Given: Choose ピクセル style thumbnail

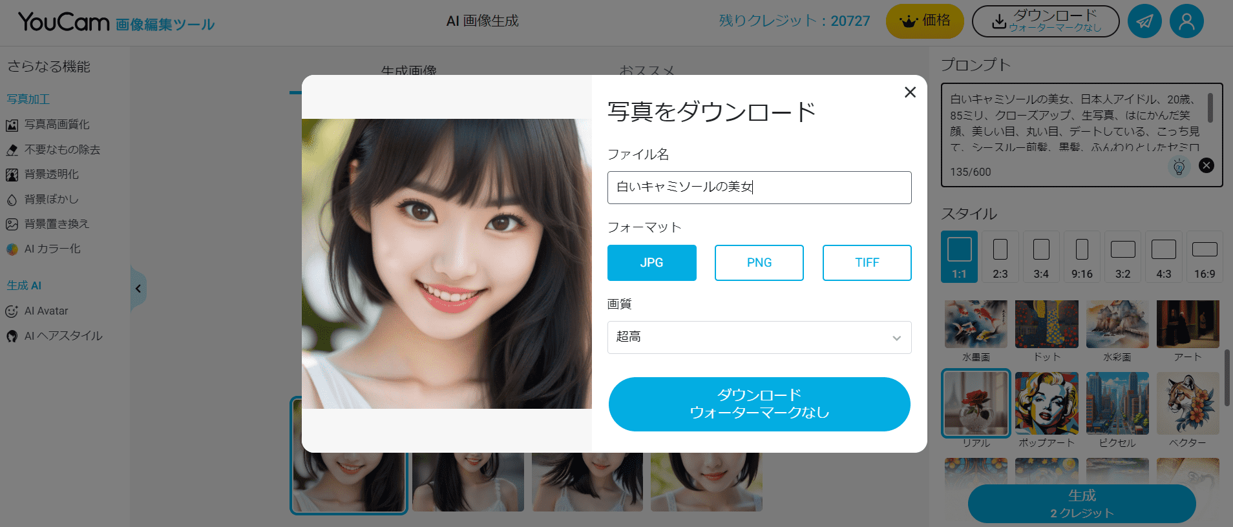Looking at the screenshot, I should pyautogui.click(x=1117, y=403).
